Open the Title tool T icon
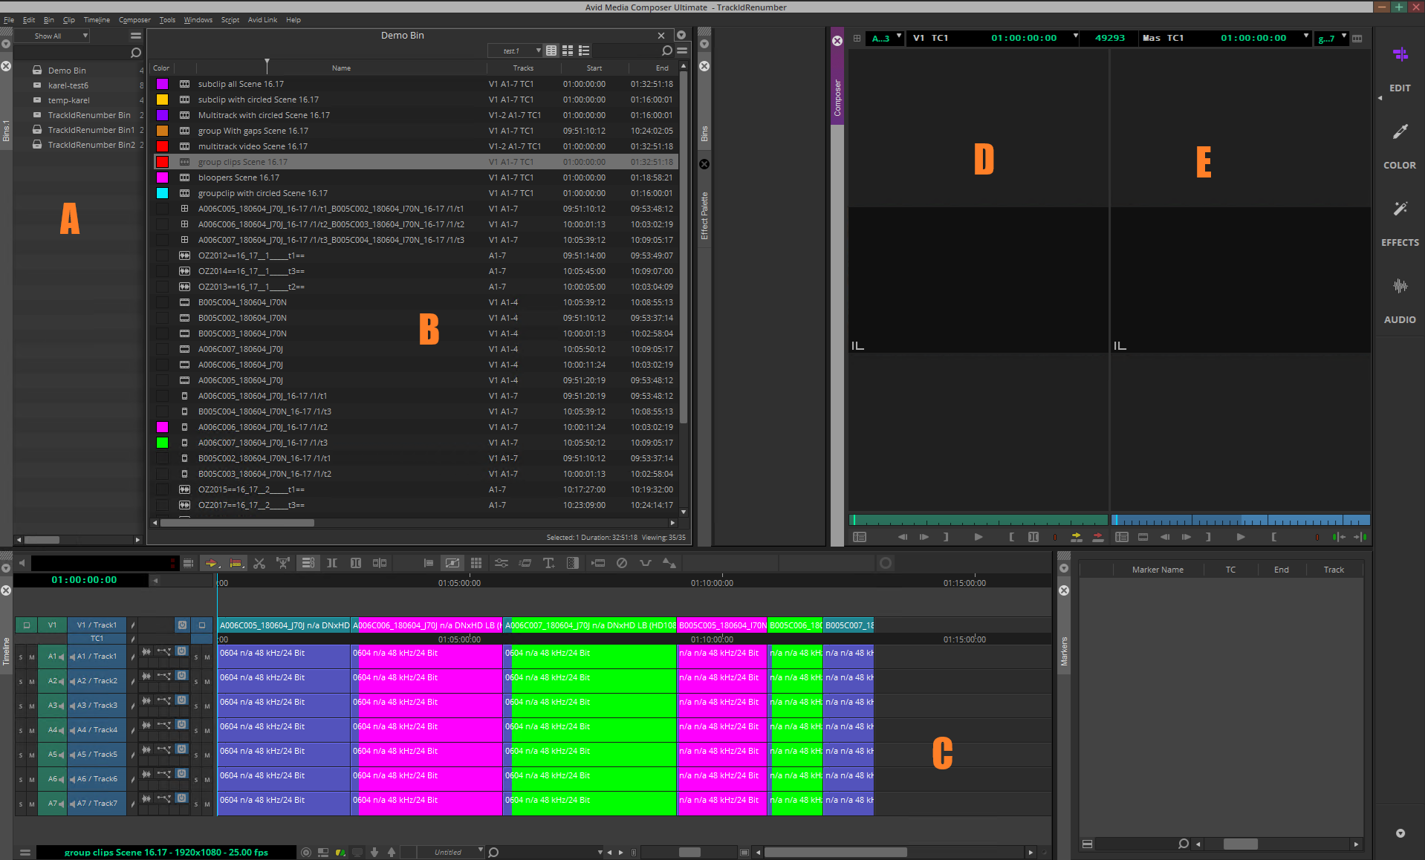The image size is (1425, 860). pyautogui.click(x=549, y=563)
